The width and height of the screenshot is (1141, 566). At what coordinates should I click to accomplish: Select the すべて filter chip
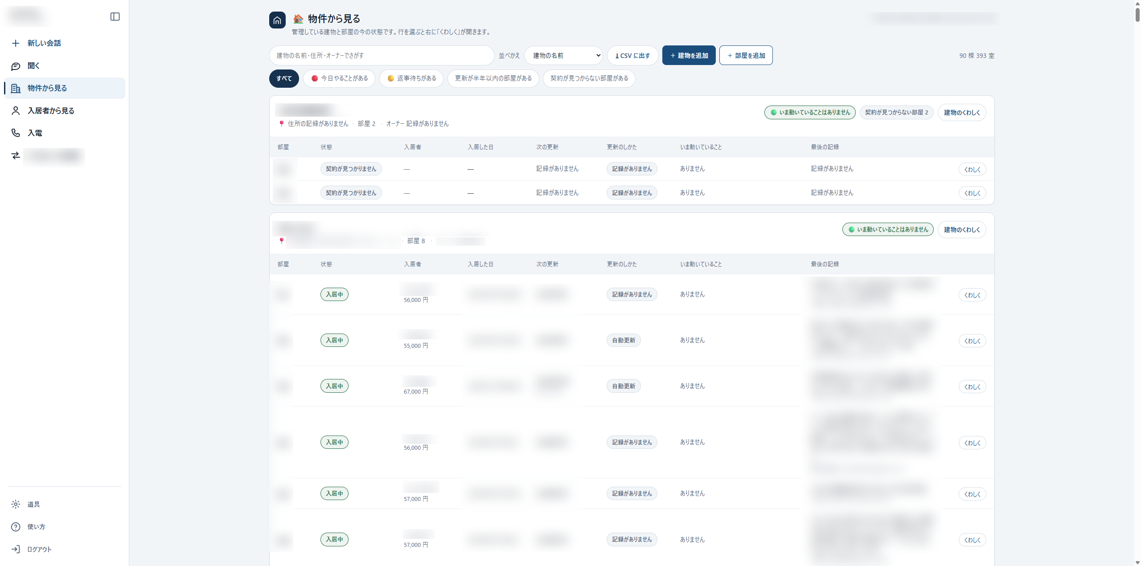(x=284, y=78)
